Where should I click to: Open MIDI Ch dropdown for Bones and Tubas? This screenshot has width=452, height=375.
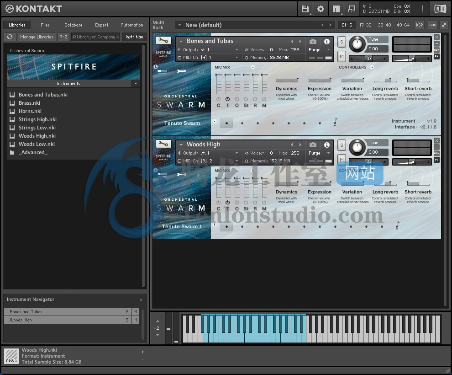point(237,58)
